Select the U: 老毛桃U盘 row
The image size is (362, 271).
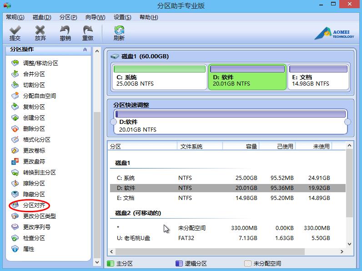point(228,238)
